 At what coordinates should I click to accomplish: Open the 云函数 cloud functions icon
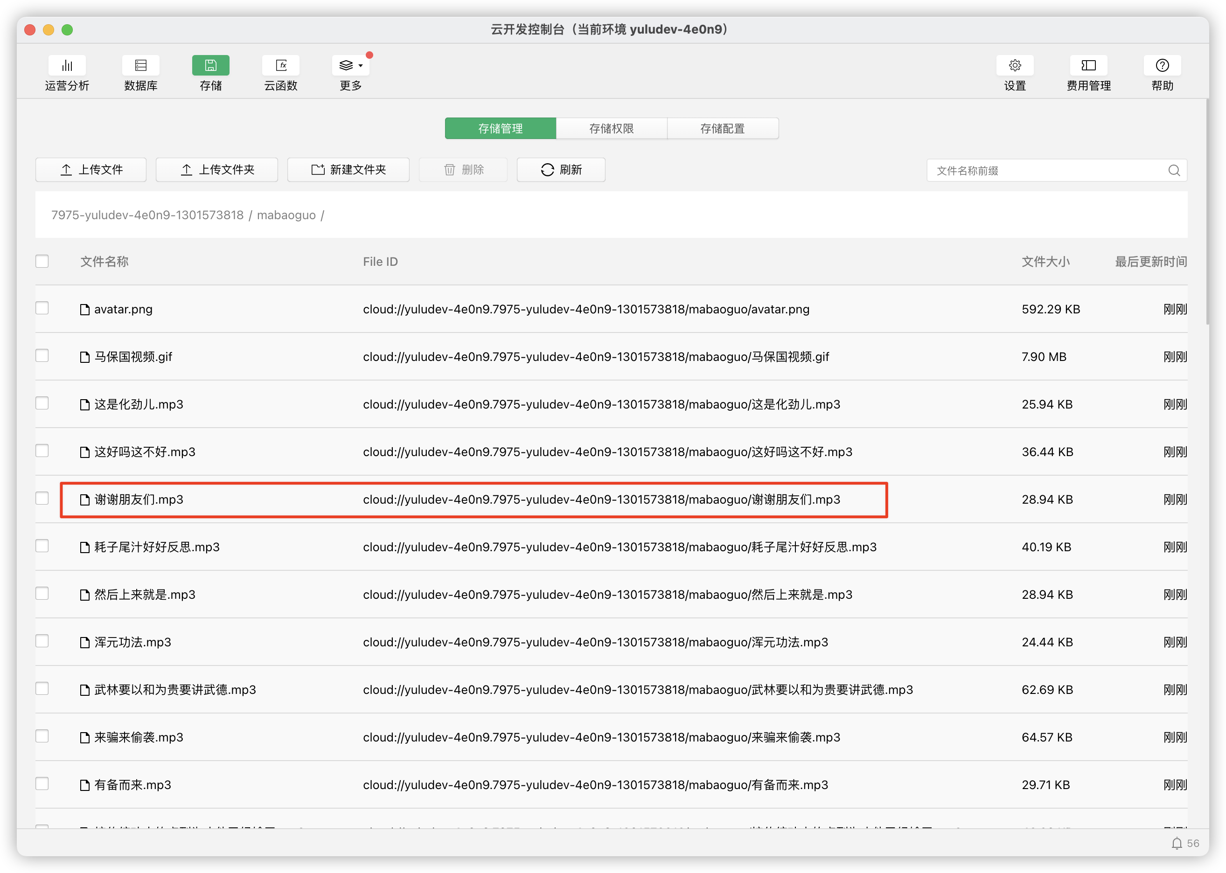point(281,66)
